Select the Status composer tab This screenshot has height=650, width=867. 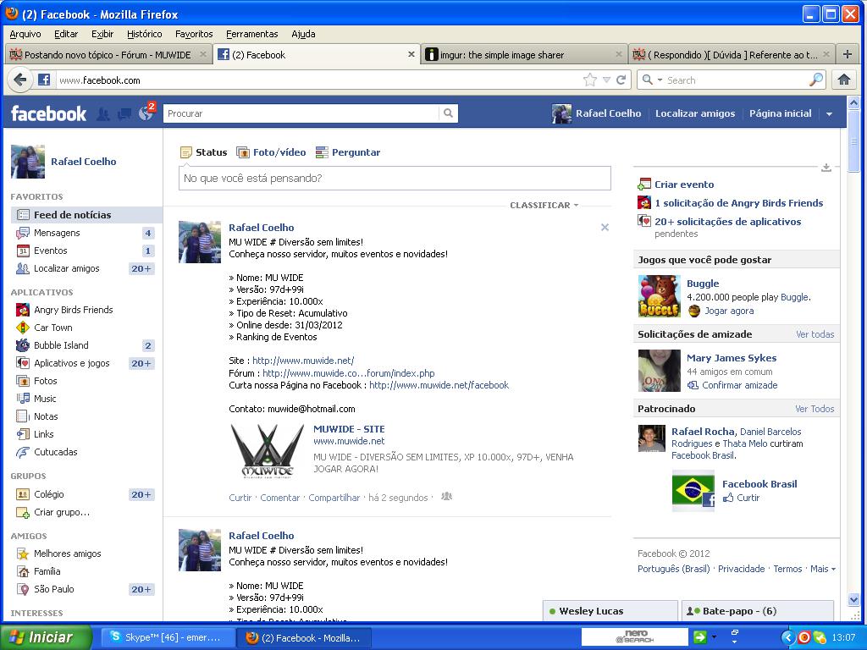204,152
